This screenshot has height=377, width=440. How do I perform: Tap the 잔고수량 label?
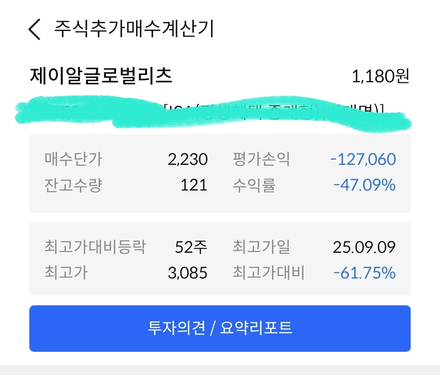pyautogui.click(x=73, y=185)
